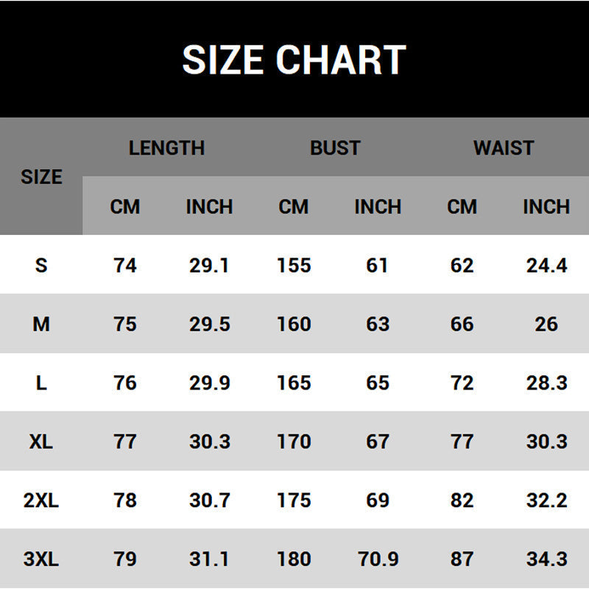
Task: Click the 28.3 waist inch value
Action: [x=546, y=383]
